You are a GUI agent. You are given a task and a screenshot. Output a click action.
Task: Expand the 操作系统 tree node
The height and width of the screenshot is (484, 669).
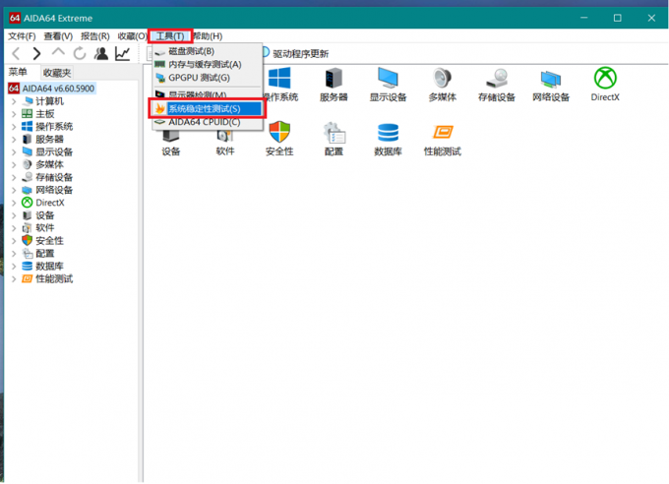[14, 126]
